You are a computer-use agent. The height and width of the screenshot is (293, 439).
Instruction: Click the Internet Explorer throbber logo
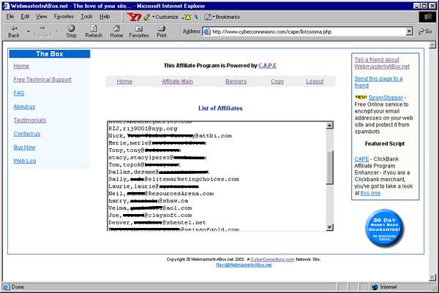(427, 17)
